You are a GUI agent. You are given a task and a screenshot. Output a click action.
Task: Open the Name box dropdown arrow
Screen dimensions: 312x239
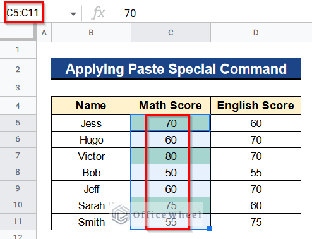pos(73,14)
